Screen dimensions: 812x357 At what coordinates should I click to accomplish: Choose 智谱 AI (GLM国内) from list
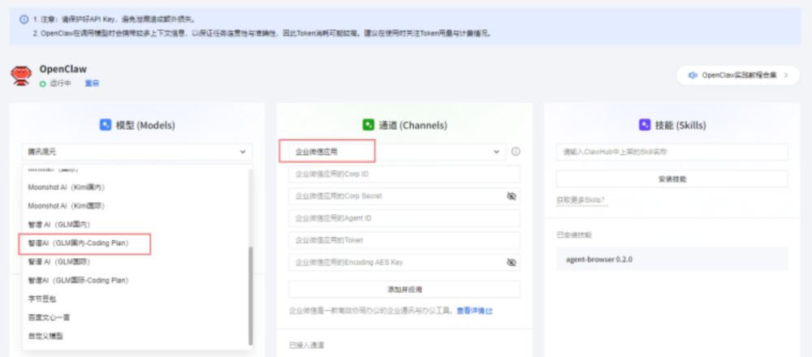(x=136, y=225)
